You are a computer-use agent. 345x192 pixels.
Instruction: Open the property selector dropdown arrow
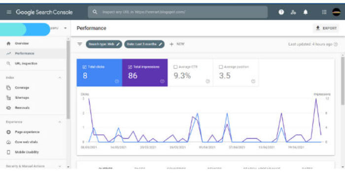[66, 28]
